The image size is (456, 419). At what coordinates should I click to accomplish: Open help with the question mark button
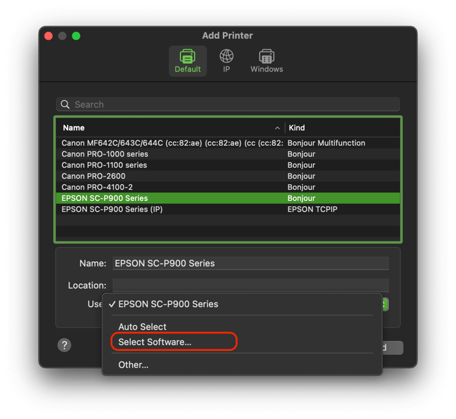(x=64, y=345)
